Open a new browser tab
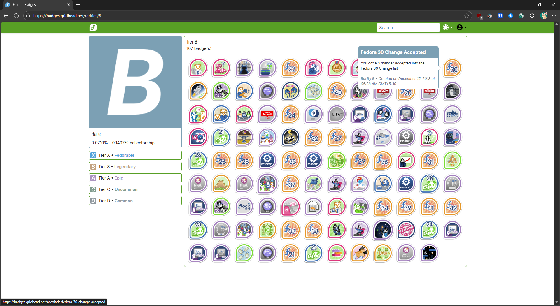Screen dimensions: 560x306 (78, 5)
